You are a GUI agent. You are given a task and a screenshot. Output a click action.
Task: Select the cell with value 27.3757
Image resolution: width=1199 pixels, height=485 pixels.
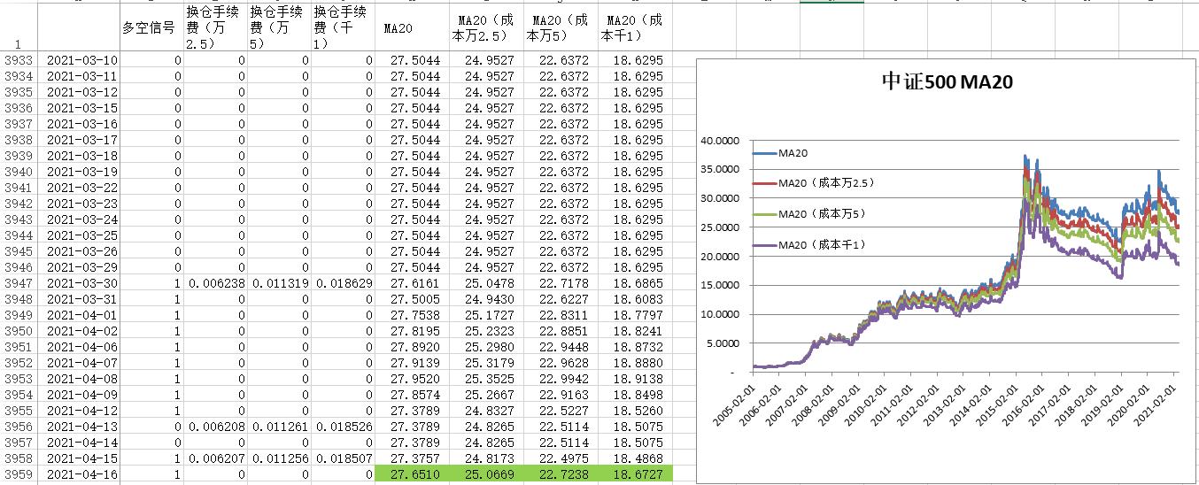[x=413, y=458]
